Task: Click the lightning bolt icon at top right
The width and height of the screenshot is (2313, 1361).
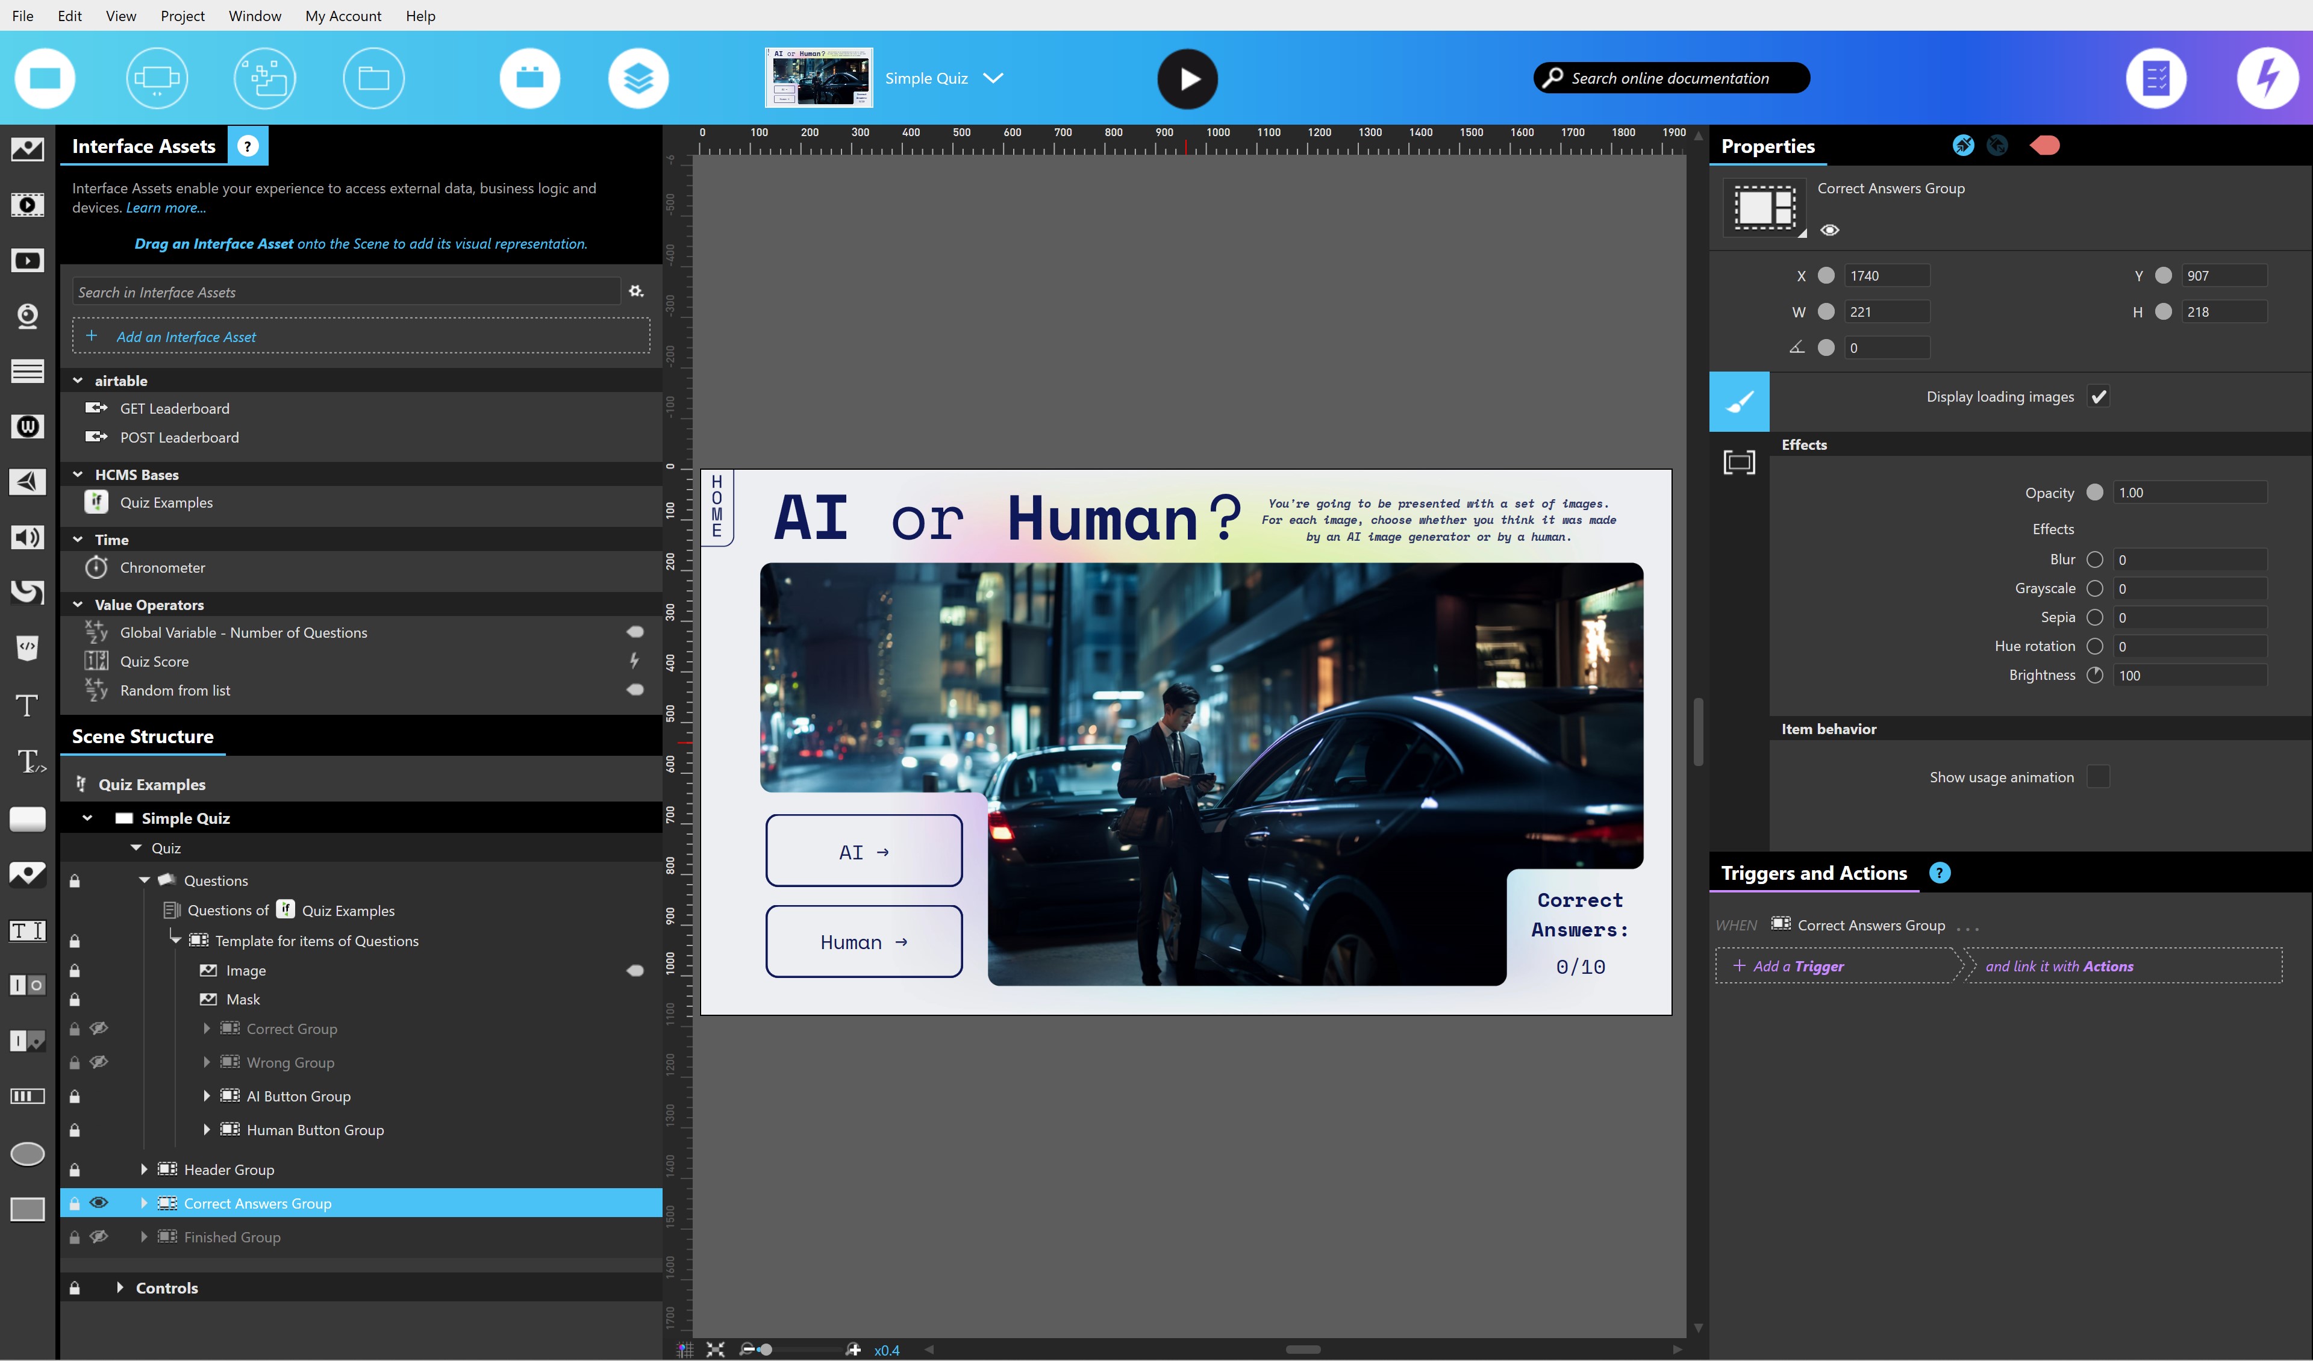Action: click(2266, 79)
